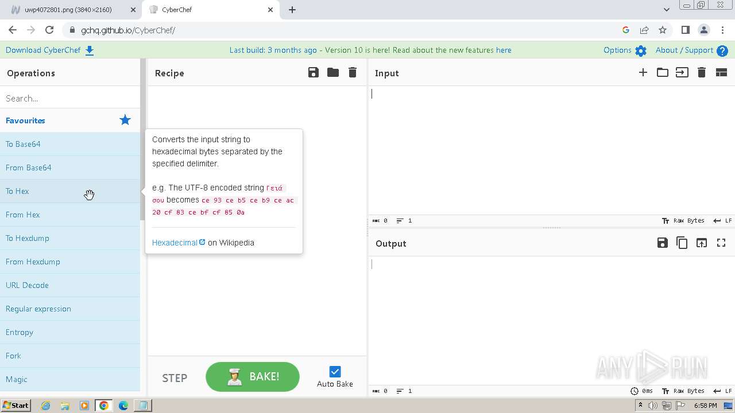The image size is (735, 413).
Task: Expand Chrome tab search dropdown
Action: pos(667,9)
